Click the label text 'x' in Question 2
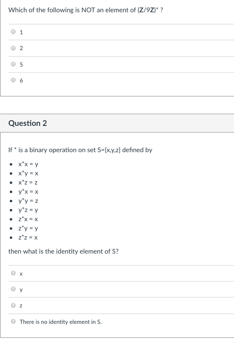Image resolution: width=234 pixels, height=344 pixels. pos(20,274)
